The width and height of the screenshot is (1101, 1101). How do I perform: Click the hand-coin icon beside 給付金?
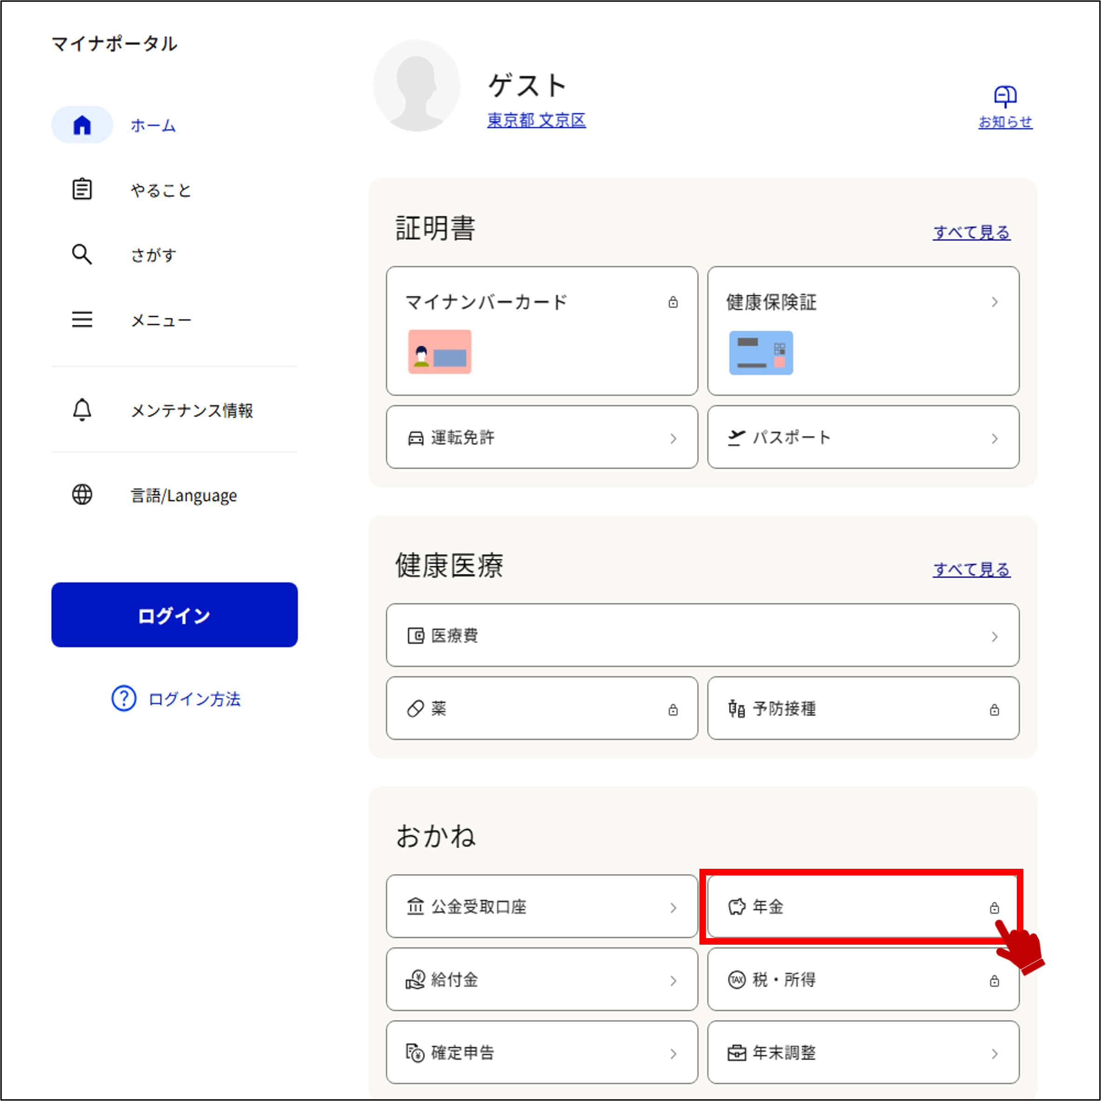pos(416,980)
